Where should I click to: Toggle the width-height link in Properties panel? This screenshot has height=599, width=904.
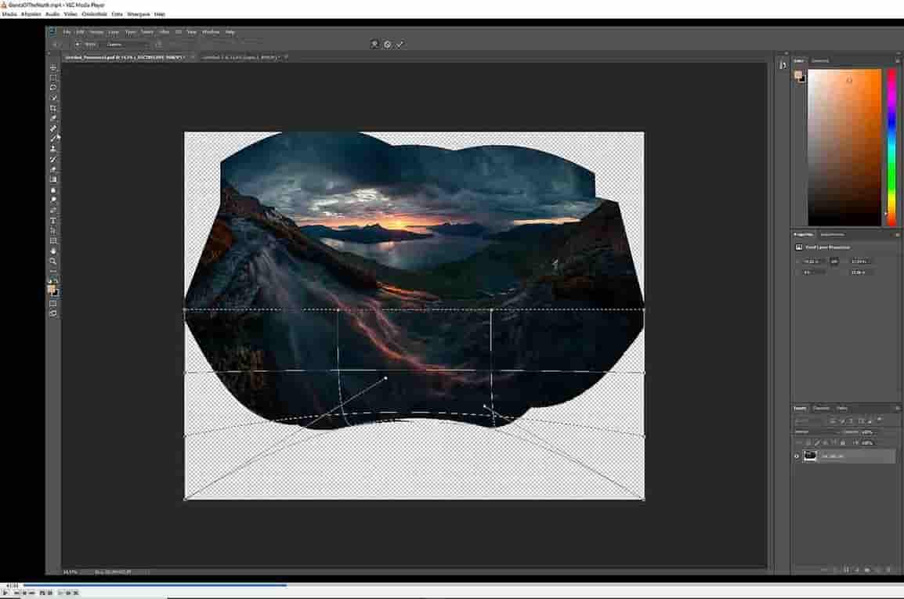[x=833, y=262]
